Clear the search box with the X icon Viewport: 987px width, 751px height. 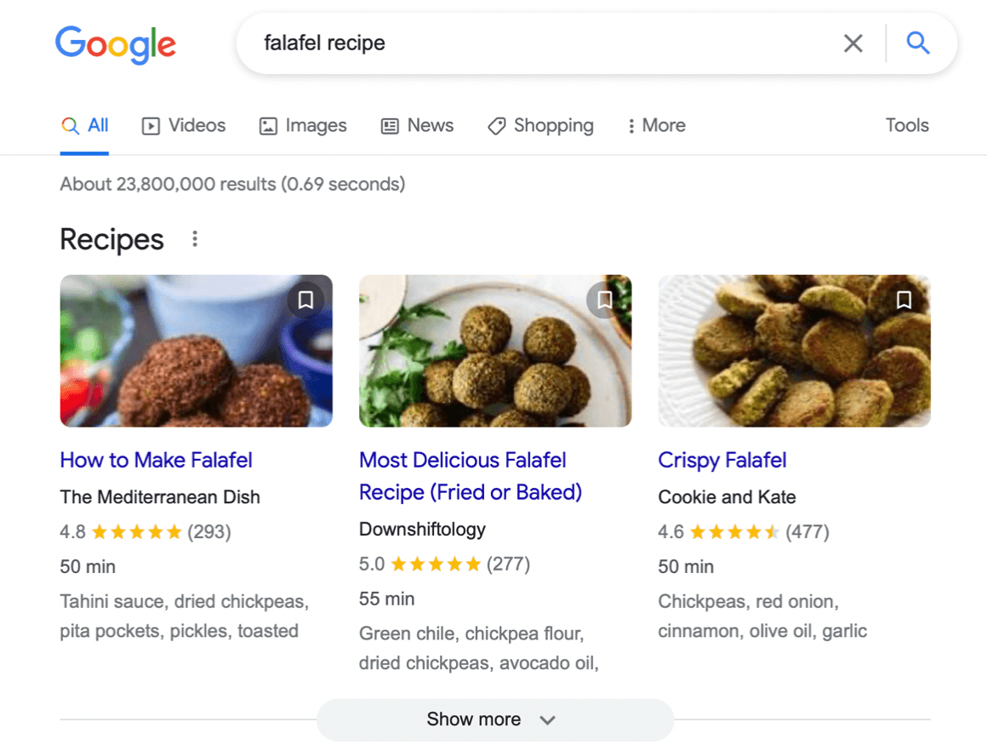(x=853, y=43)
